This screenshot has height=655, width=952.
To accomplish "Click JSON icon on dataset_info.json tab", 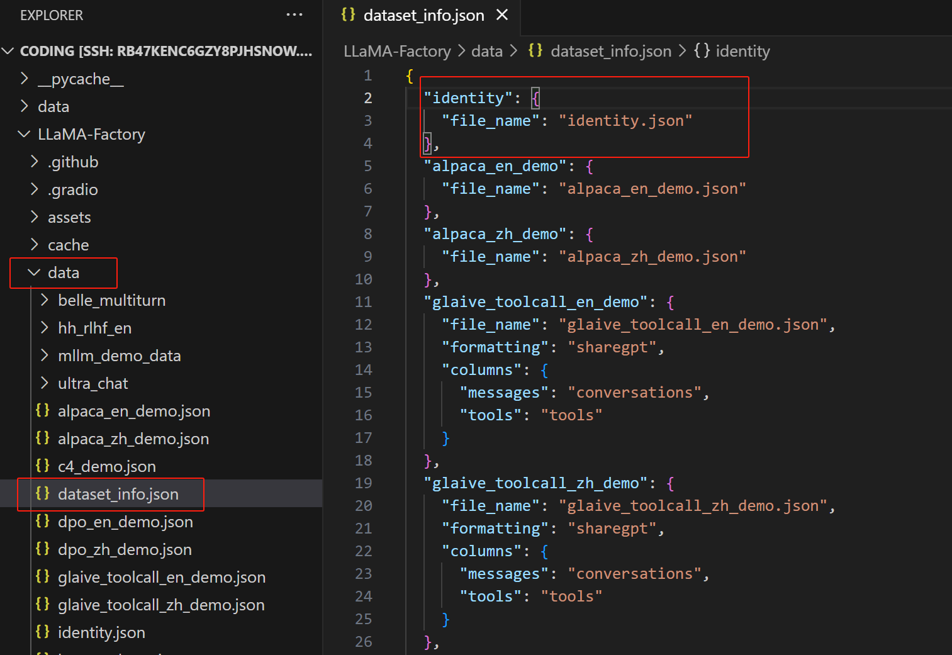I will 348,14.
